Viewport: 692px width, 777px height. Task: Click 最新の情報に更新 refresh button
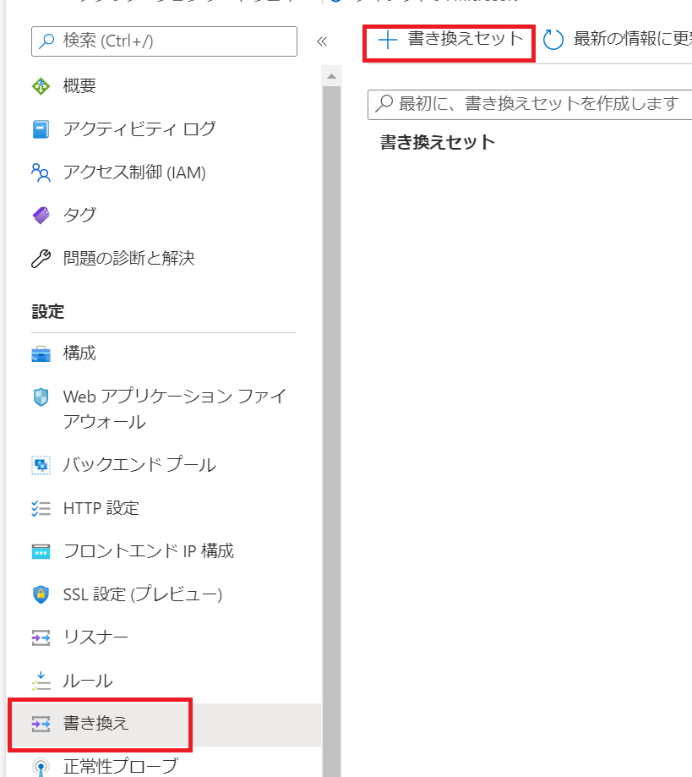coord(617,40)
